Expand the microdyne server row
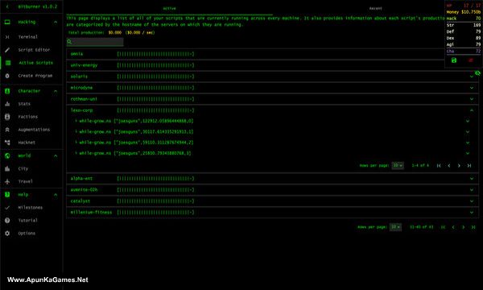Viewport: 483px width, 290px height. 272,88
